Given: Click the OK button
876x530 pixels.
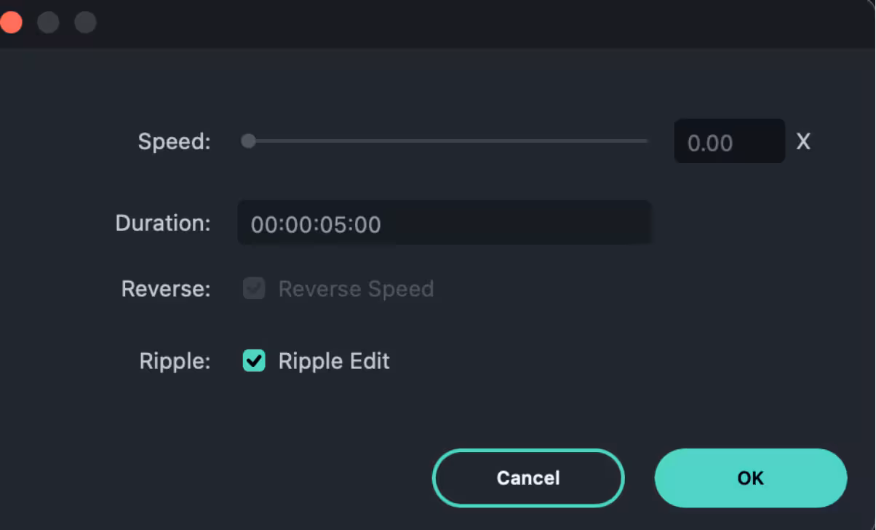Looking at the screenshot, I should (750, 478).
